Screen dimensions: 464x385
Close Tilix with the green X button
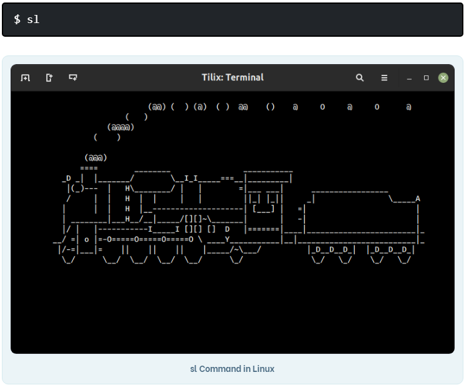[443, 78]
